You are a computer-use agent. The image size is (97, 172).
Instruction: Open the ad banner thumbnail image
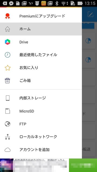click(6, 165)
